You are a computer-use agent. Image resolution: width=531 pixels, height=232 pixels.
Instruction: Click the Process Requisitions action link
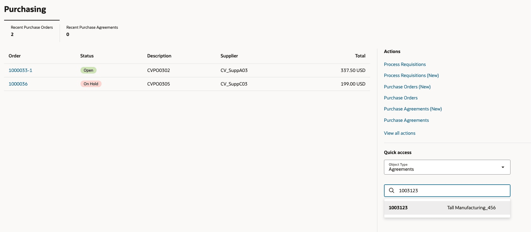[405, 64]
